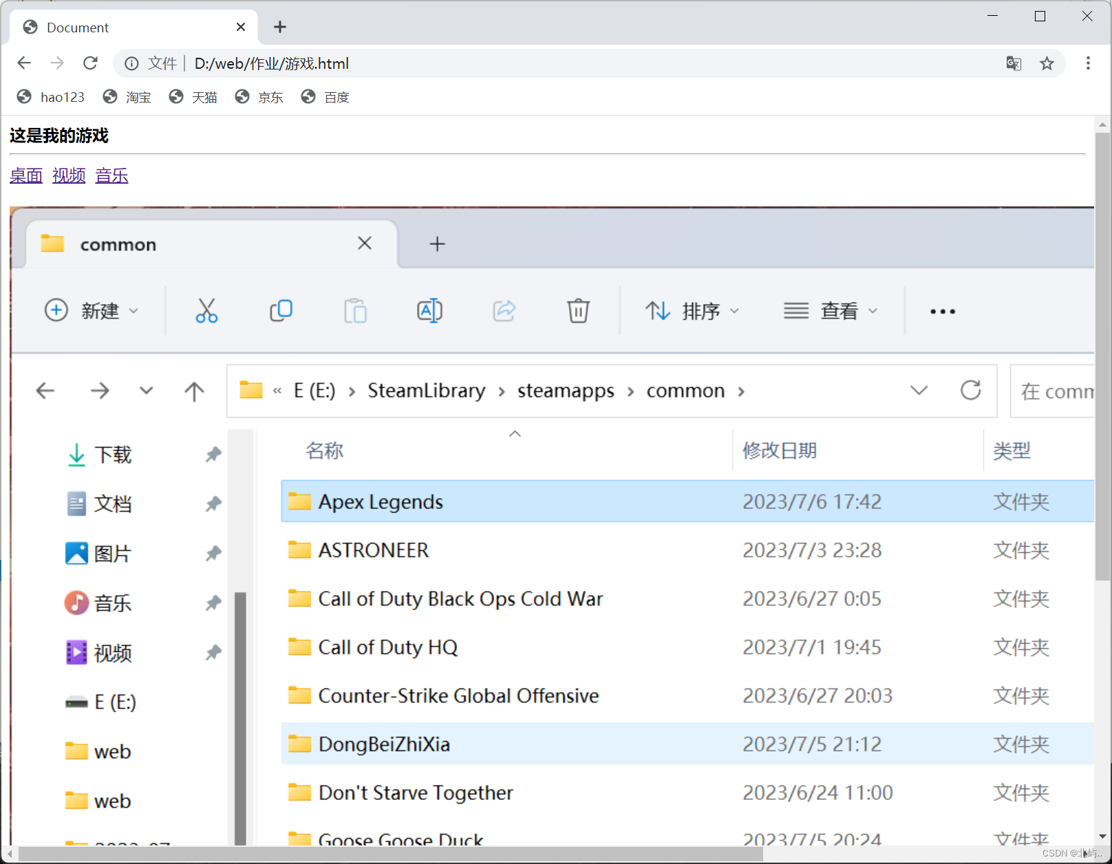Click the browser back arrow beside reload
This screenshot has width=1112, height=864.
coord(24,63)
